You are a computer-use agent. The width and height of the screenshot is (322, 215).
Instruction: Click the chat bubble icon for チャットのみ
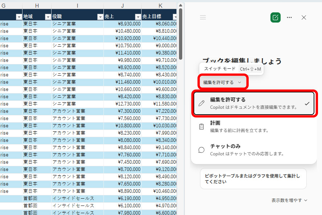tap(201, 150)
